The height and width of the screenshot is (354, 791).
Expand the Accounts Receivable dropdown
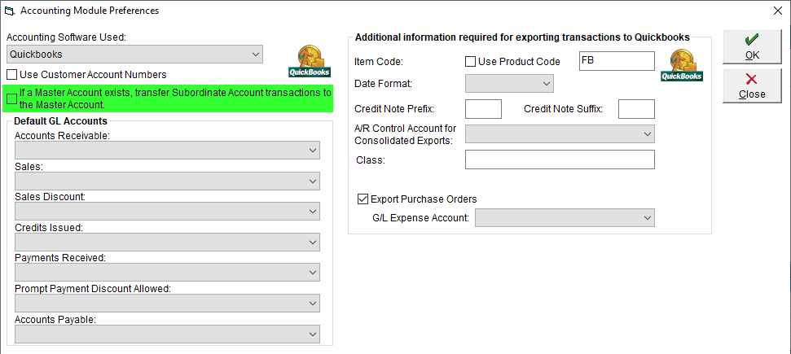pyautogui.click(x=167, y=150)
